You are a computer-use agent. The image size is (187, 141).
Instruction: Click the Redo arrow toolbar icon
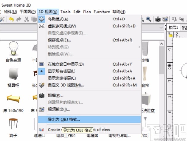19,19
